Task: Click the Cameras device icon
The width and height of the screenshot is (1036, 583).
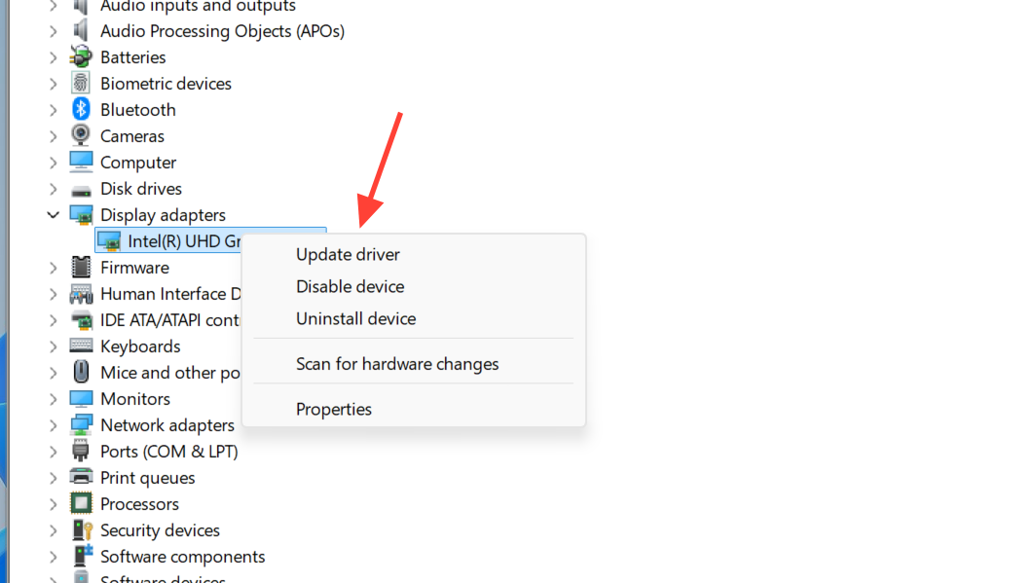Action: [82, 136]
